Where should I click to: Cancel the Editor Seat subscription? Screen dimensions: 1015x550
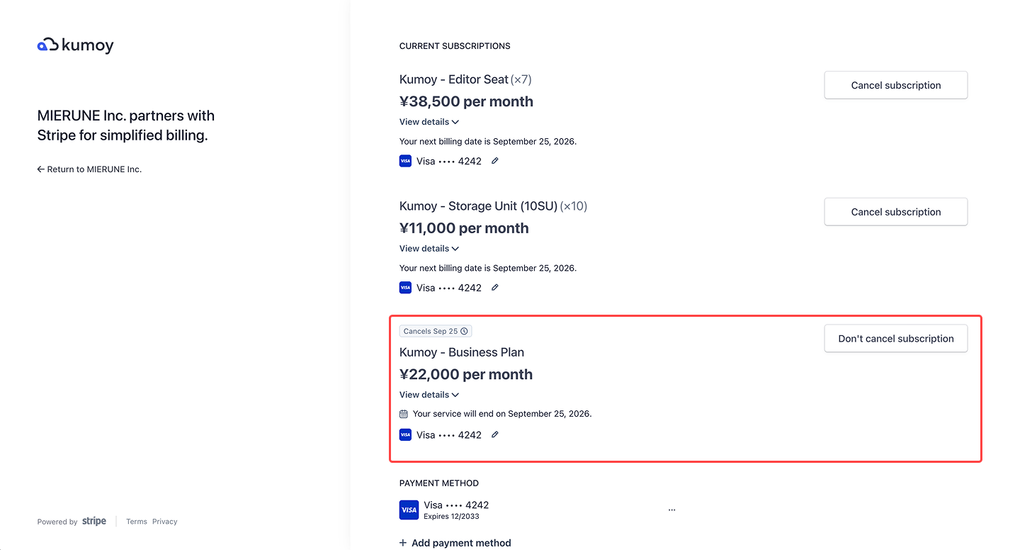point(896,85)
